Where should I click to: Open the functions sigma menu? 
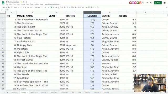pos(98,7)
